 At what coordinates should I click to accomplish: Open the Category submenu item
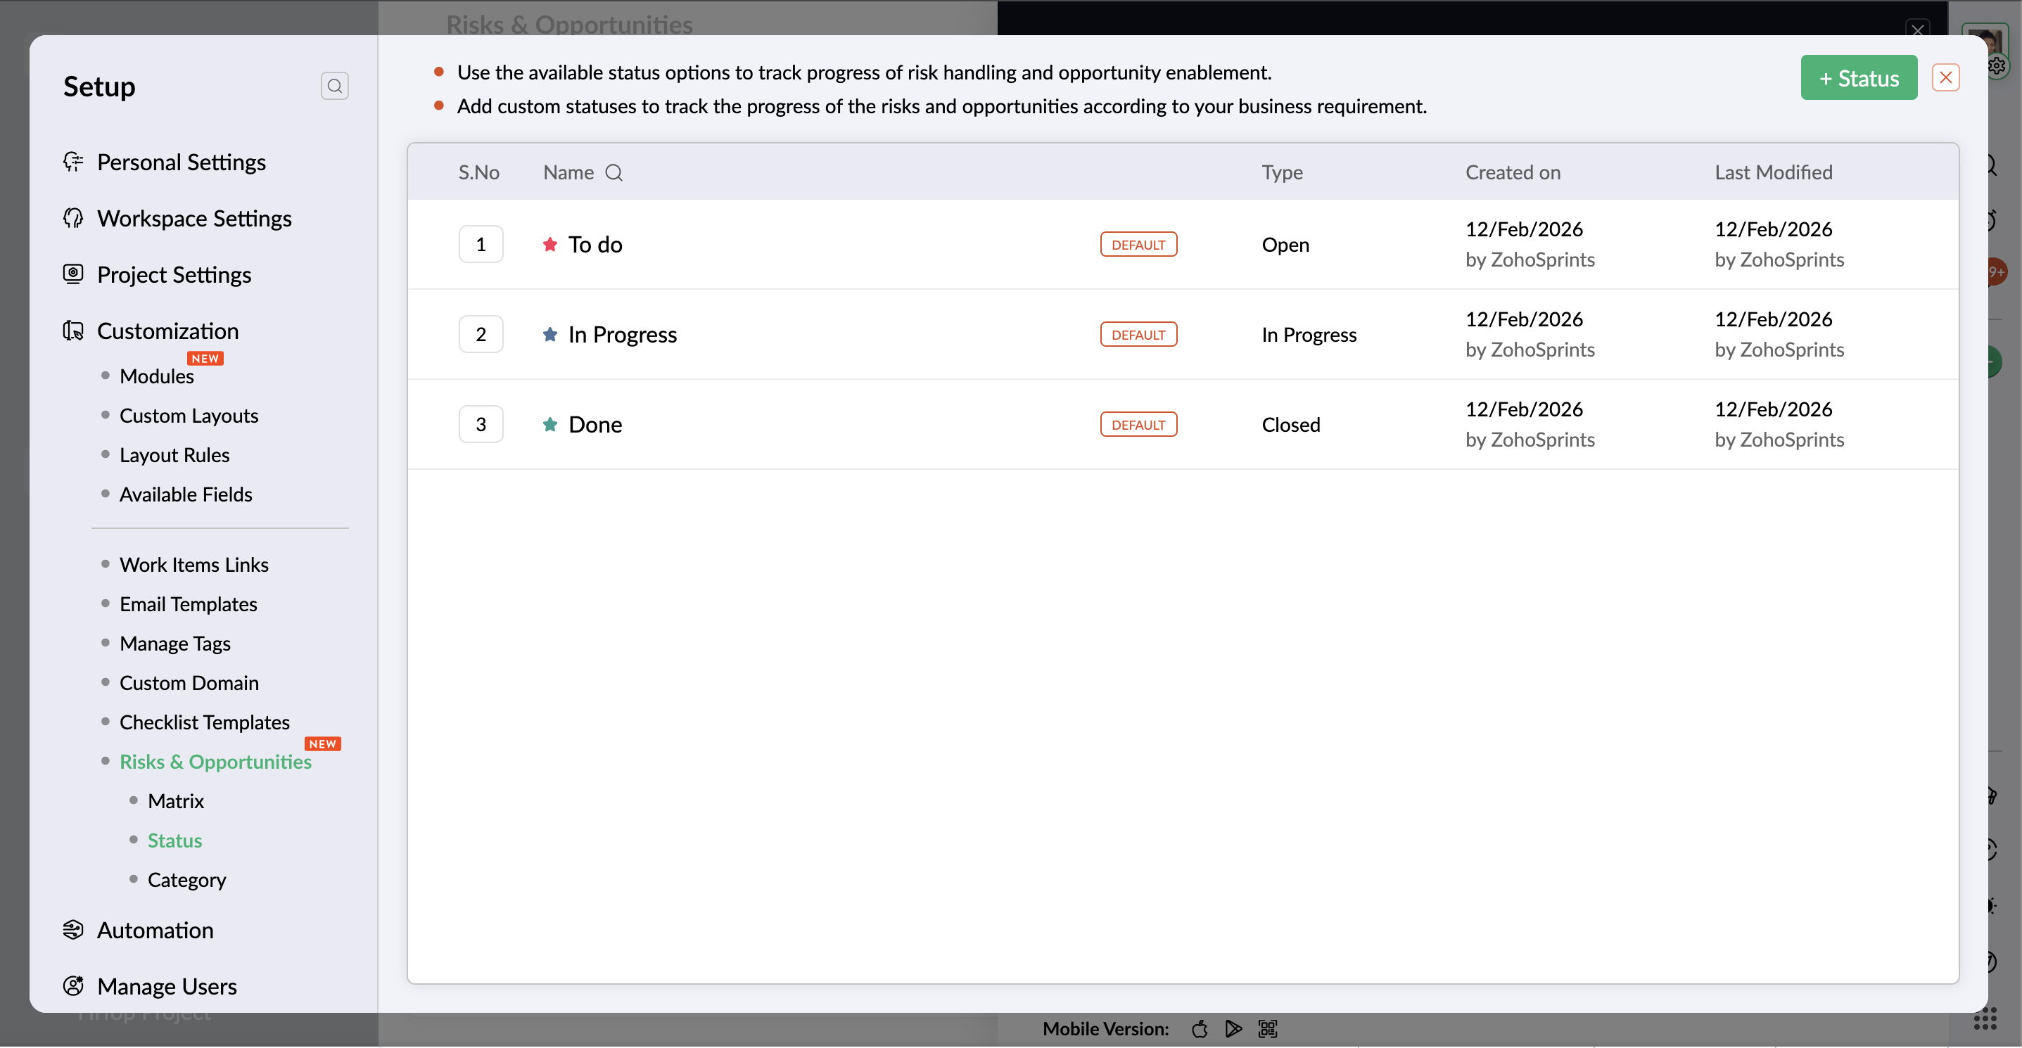coord(187,879)
